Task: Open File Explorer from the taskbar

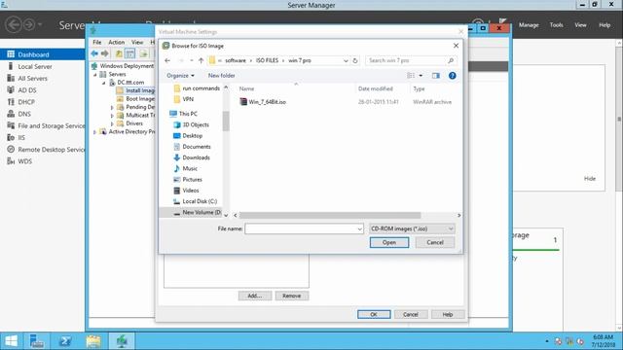Action: coord(93,341)
